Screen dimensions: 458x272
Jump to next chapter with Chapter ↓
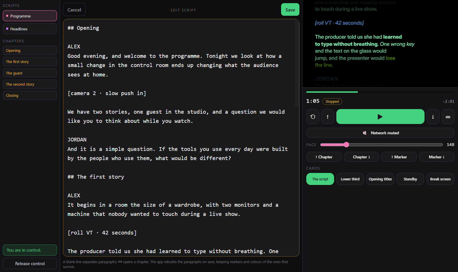click(361, 157)
